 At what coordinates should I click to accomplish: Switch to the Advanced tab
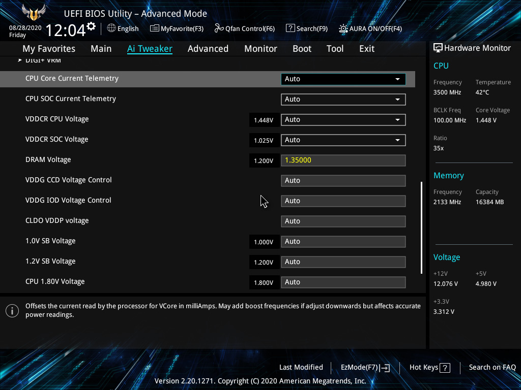[208, 49]
